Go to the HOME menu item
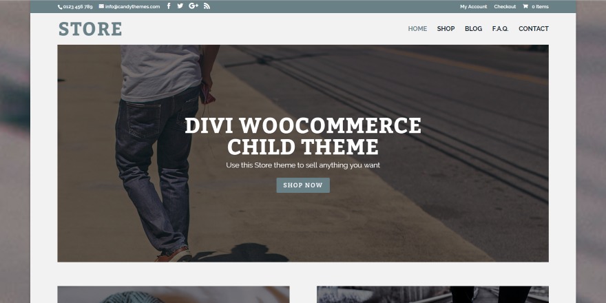 417,29
